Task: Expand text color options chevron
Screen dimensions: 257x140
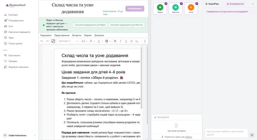Action: (x=102, y=41)
